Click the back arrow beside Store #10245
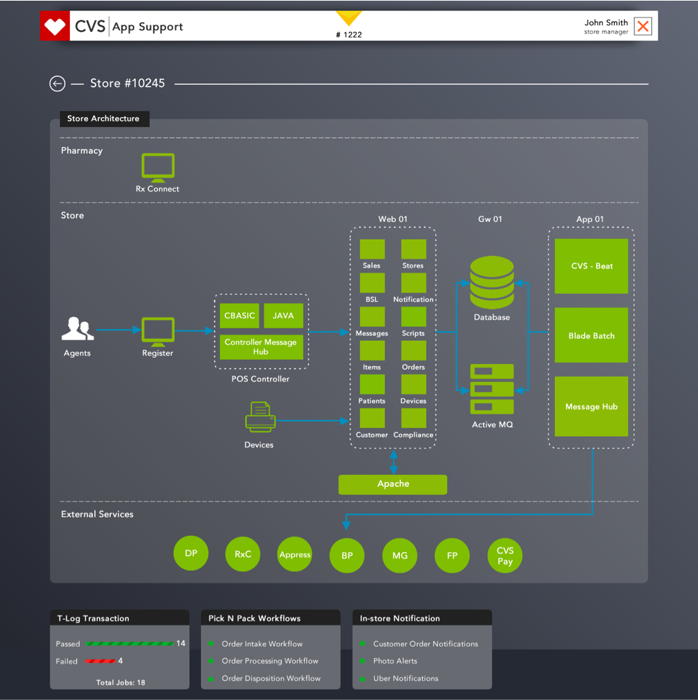This screenshot has height=700, width=698. click(x=57, y=84)
